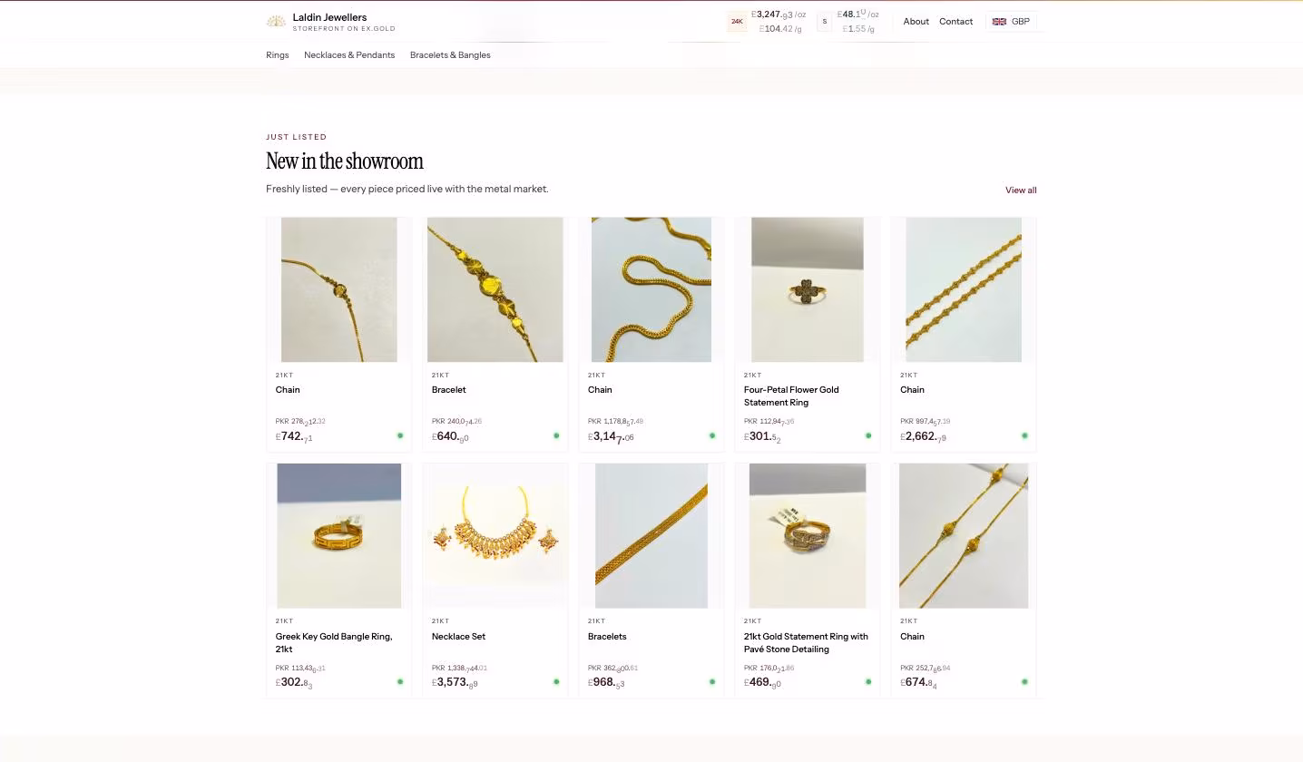Viewport: 1303px width, 762px height.
Task: Click the green dot on the £469 ring card
Action: pyautogui.click(x=868, y=681)
